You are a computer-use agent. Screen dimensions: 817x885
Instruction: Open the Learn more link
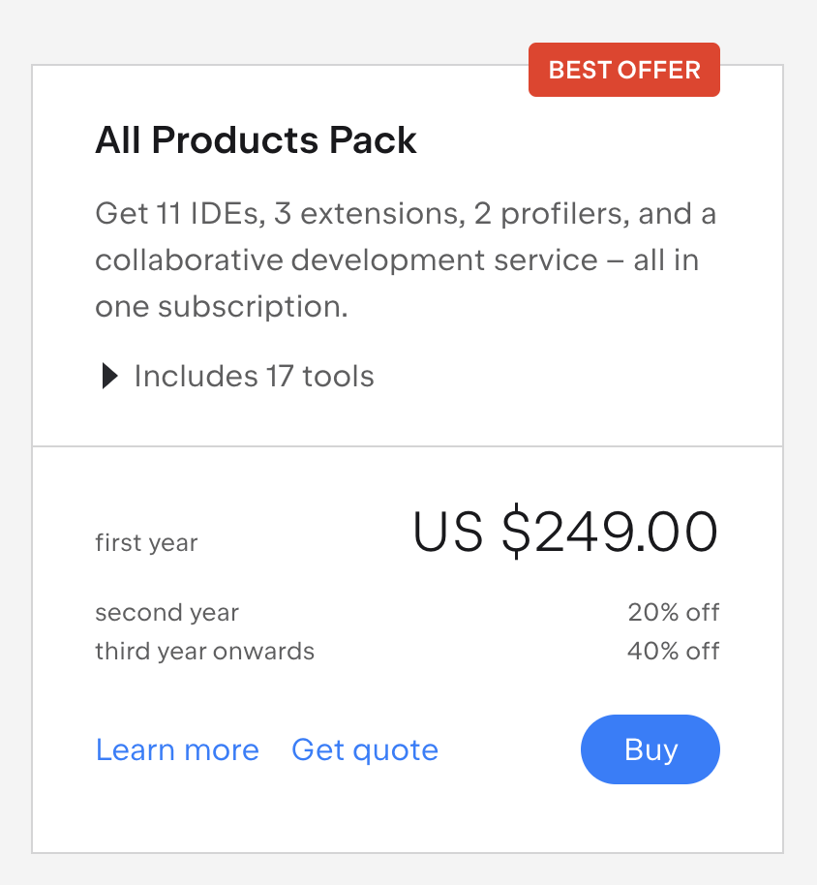[177, 749]
